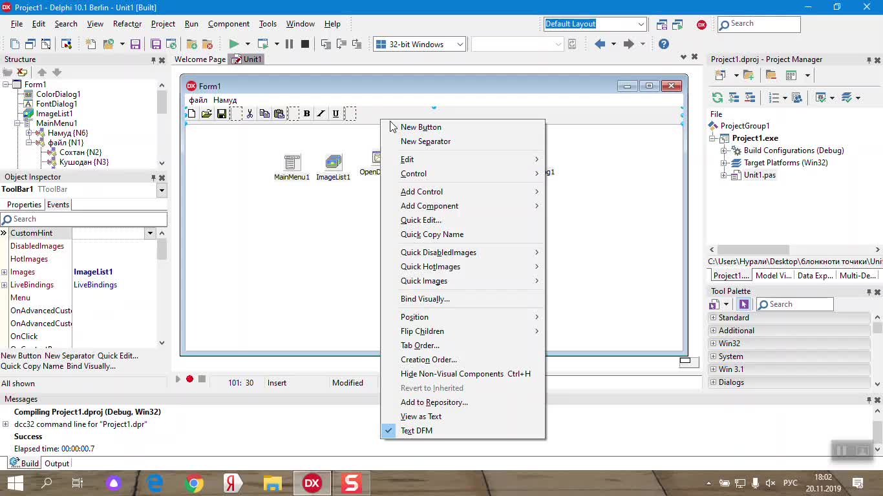Expand the Build Configurations node

click(725, 150)
